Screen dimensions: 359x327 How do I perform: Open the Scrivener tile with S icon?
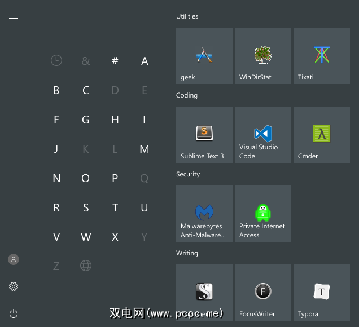[204, 293]
